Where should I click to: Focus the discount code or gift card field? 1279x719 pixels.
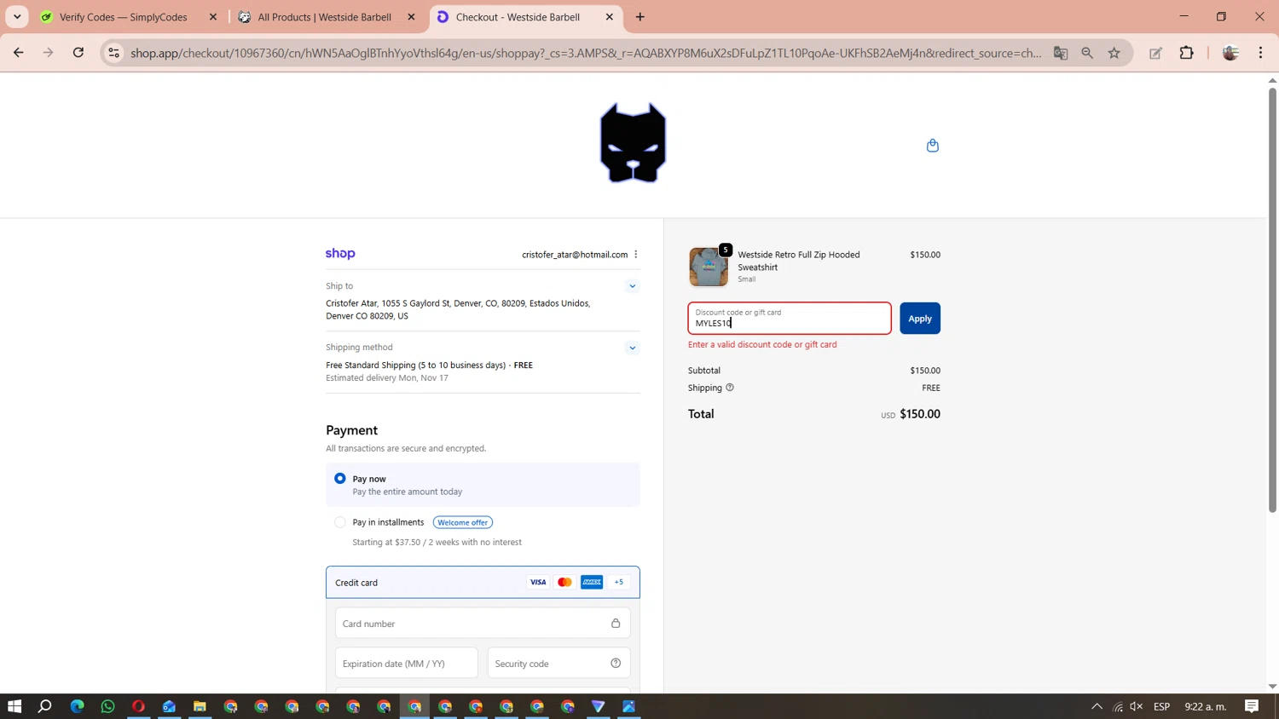[790, 319]
